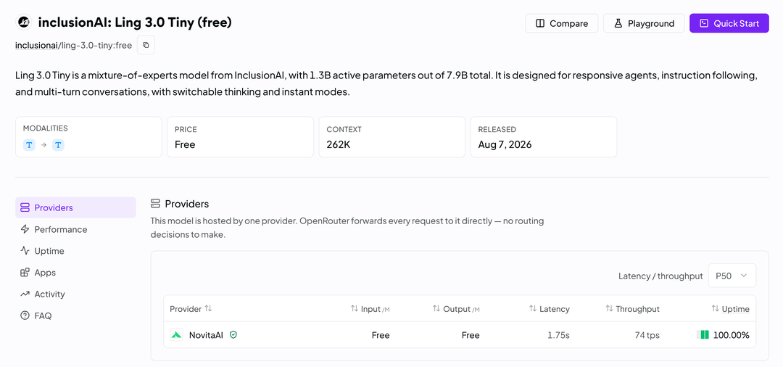The width and height of the screenshot is (783, 367).
Task: Copy the model slug with copy icon
Action: pos(146,46)
